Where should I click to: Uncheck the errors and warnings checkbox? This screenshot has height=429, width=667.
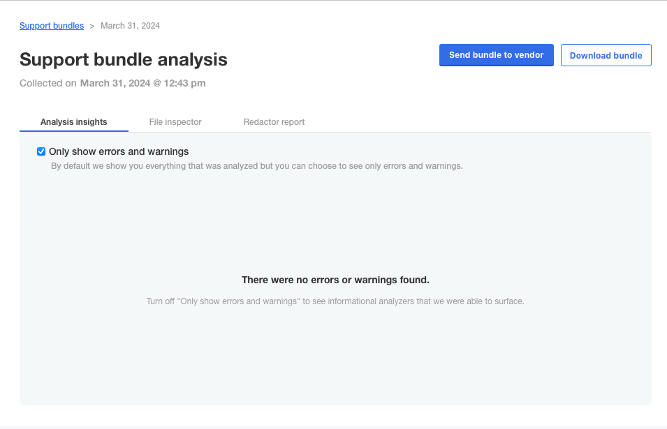click(x=41, y=151)
